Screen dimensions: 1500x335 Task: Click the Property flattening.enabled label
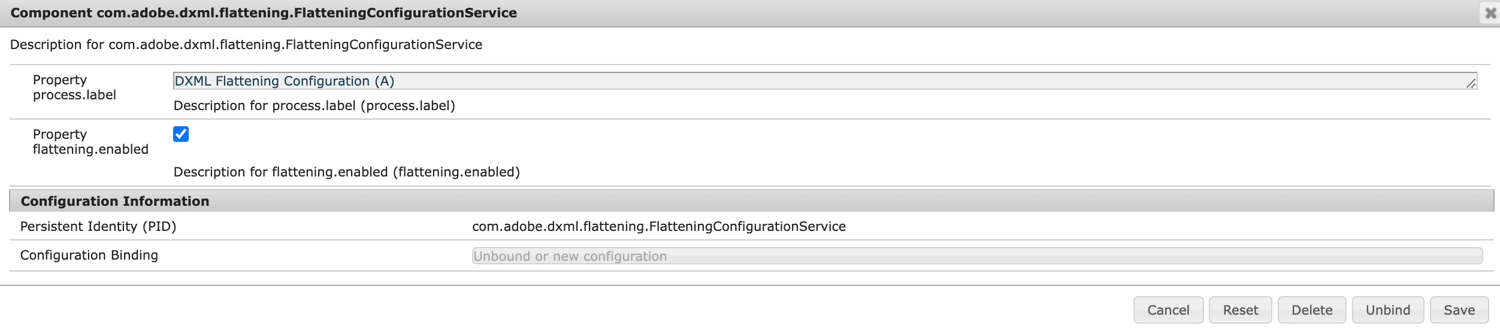click(x=90, y=142)
